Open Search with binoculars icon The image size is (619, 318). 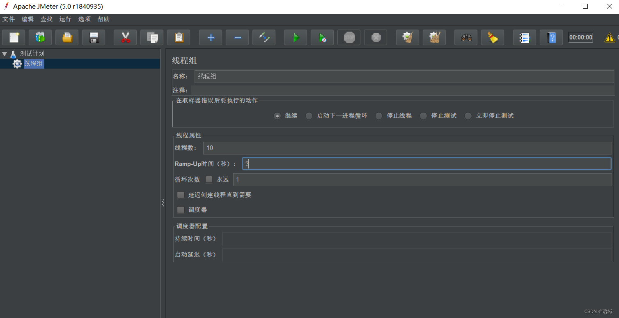pos(466,37)
